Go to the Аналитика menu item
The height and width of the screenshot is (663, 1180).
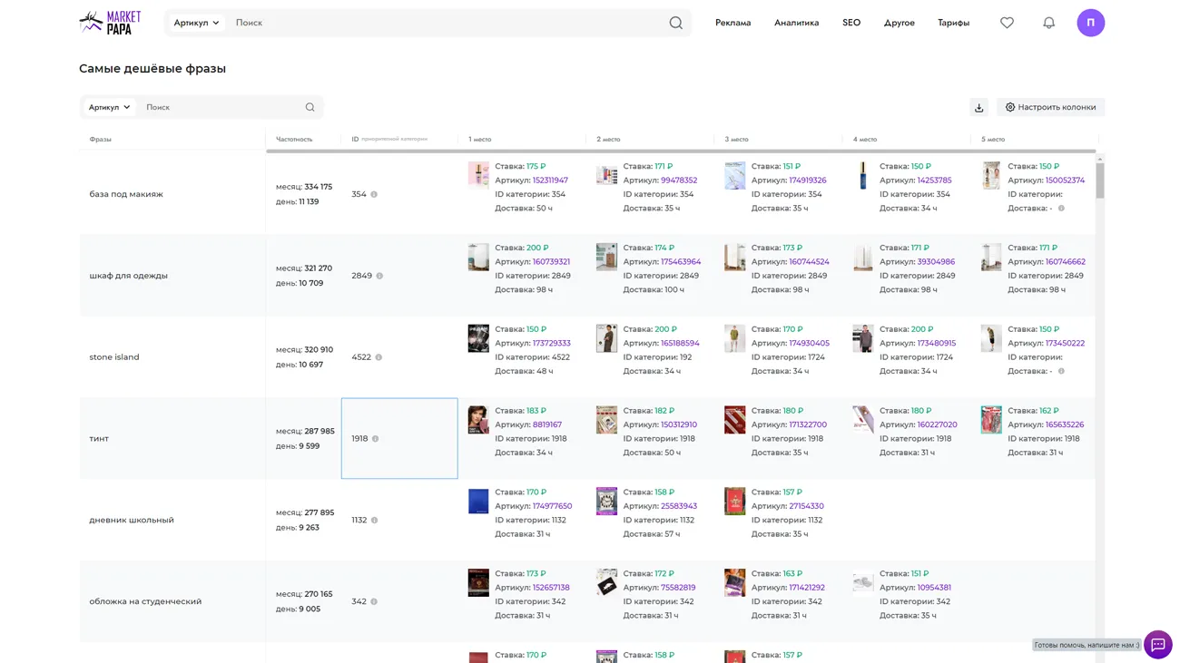pos(796,23)
